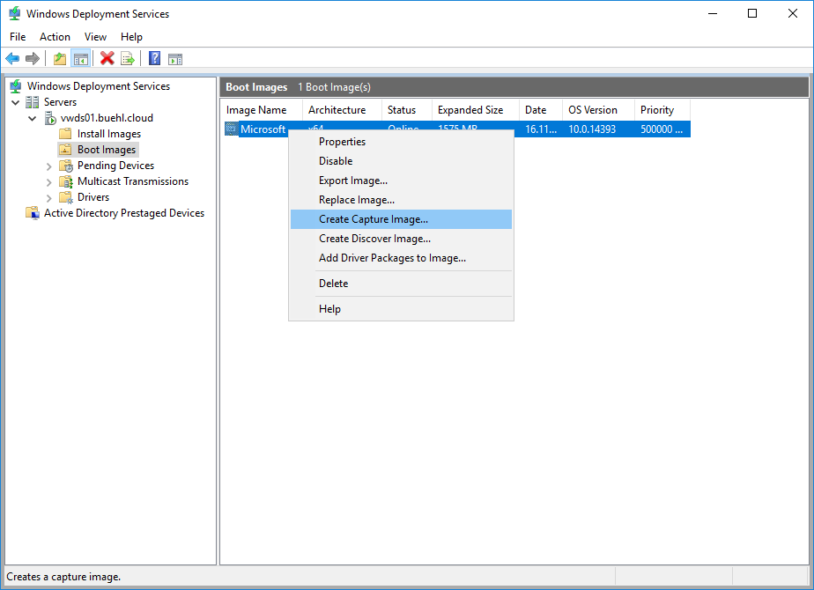The height and width of the screenshot is (590, 814).
Task: Toggle the Show/Hide Action Pane icon
Action: point(175,59)
